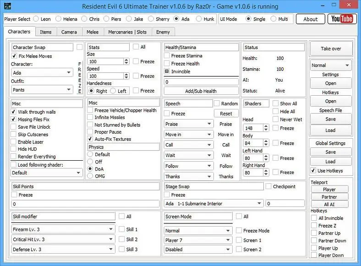This screenshot has height=266, width=361.
Task: Enable Freeze Mode checkbox
Action: tap(239, 231)
